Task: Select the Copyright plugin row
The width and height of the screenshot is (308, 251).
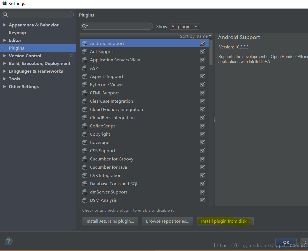Action: point(145,134)
